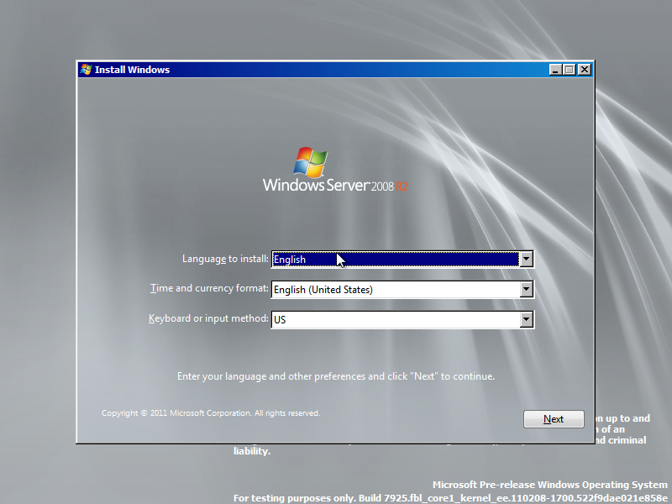Click the "Enter your language and other preferences" instruction
The image size is (672, 504).
336,376
